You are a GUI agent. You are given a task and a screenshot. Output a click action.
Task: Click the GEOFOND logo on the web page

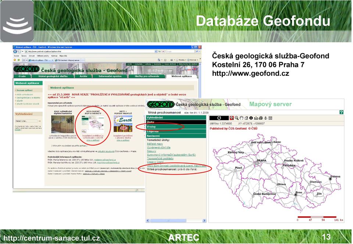[26, 69]
